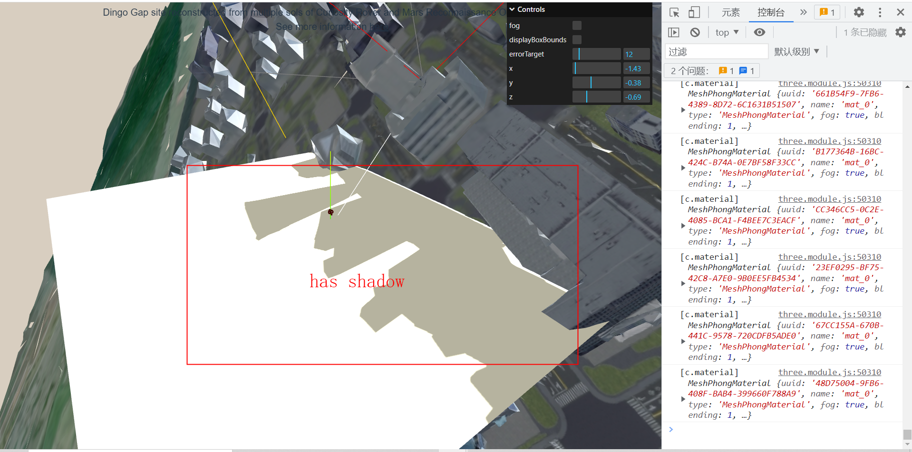Expand a MeshPhongMaterial object disclosure triangle
This screenshot has height=452, width=912.
[683, 167]
